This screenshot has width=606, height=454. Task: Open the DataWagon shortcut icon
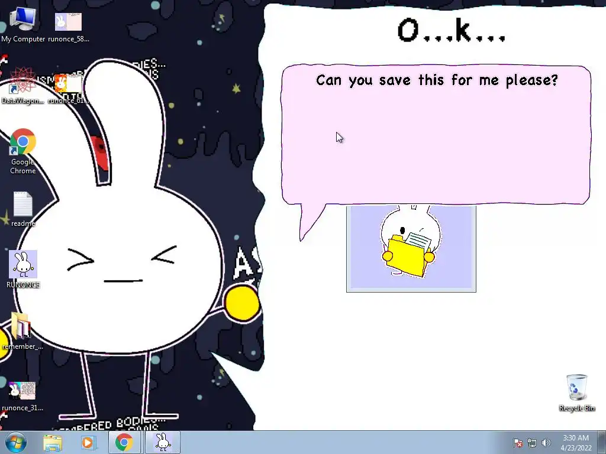pyautogui.click(x=23, y=86)
